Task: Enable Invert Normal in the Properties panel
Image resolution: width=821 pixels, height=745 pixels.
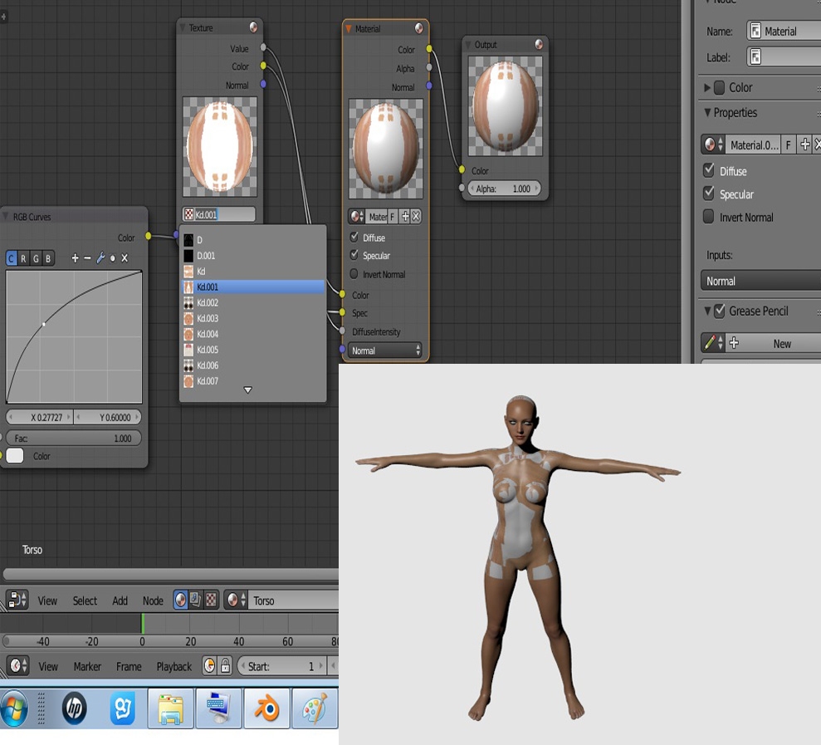Action: [x=709, y=217]
